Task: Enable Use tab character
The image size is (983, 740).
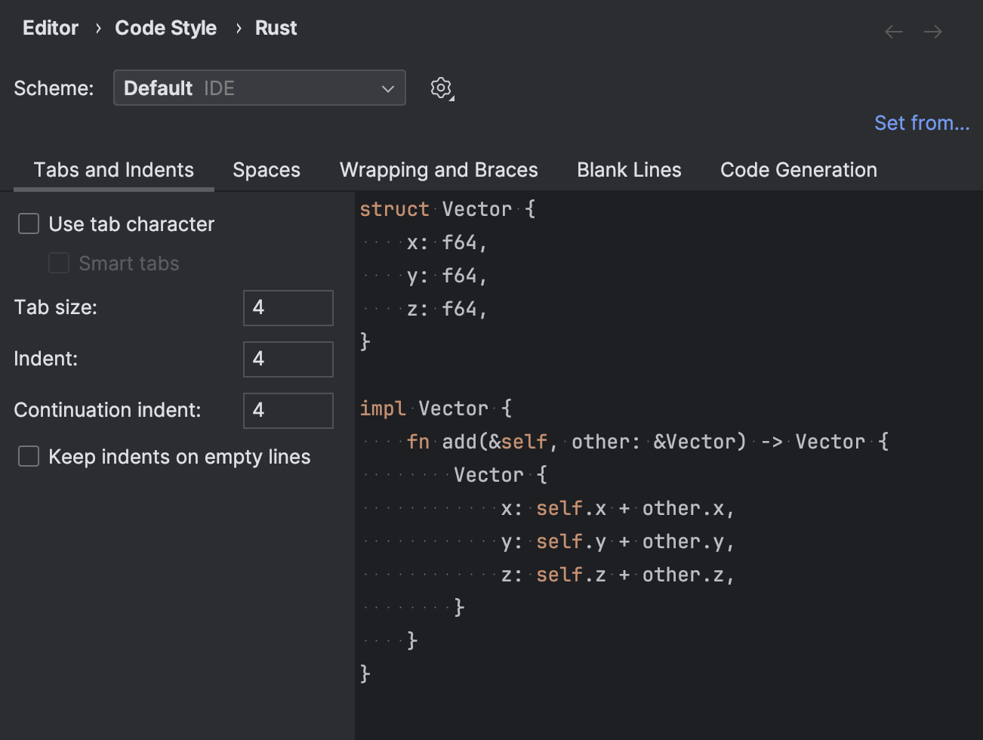Action: [x=28, y=224]
